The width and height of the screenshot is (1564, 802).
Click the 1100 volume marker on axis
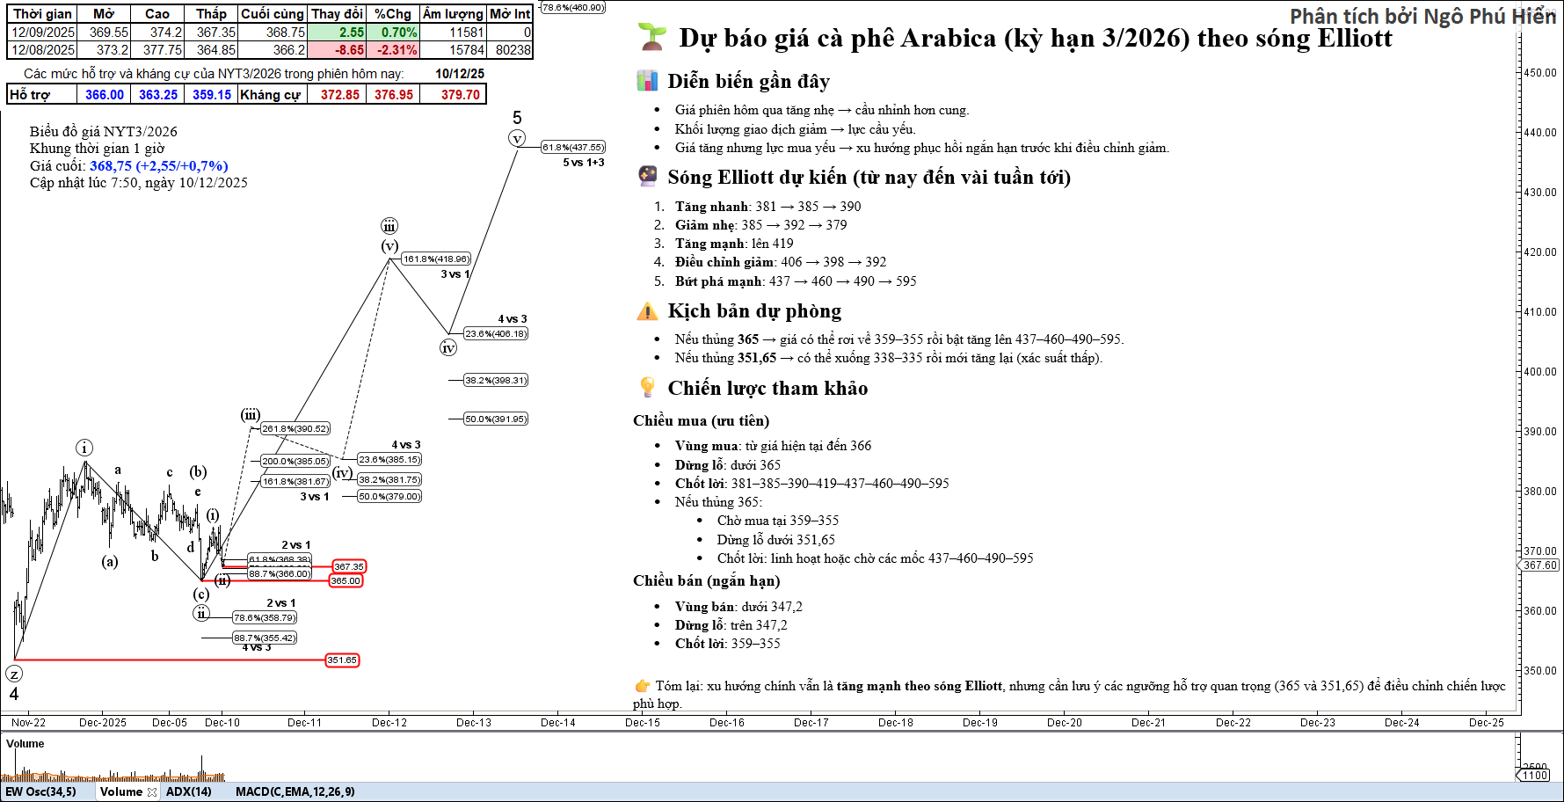point(1535,775)
